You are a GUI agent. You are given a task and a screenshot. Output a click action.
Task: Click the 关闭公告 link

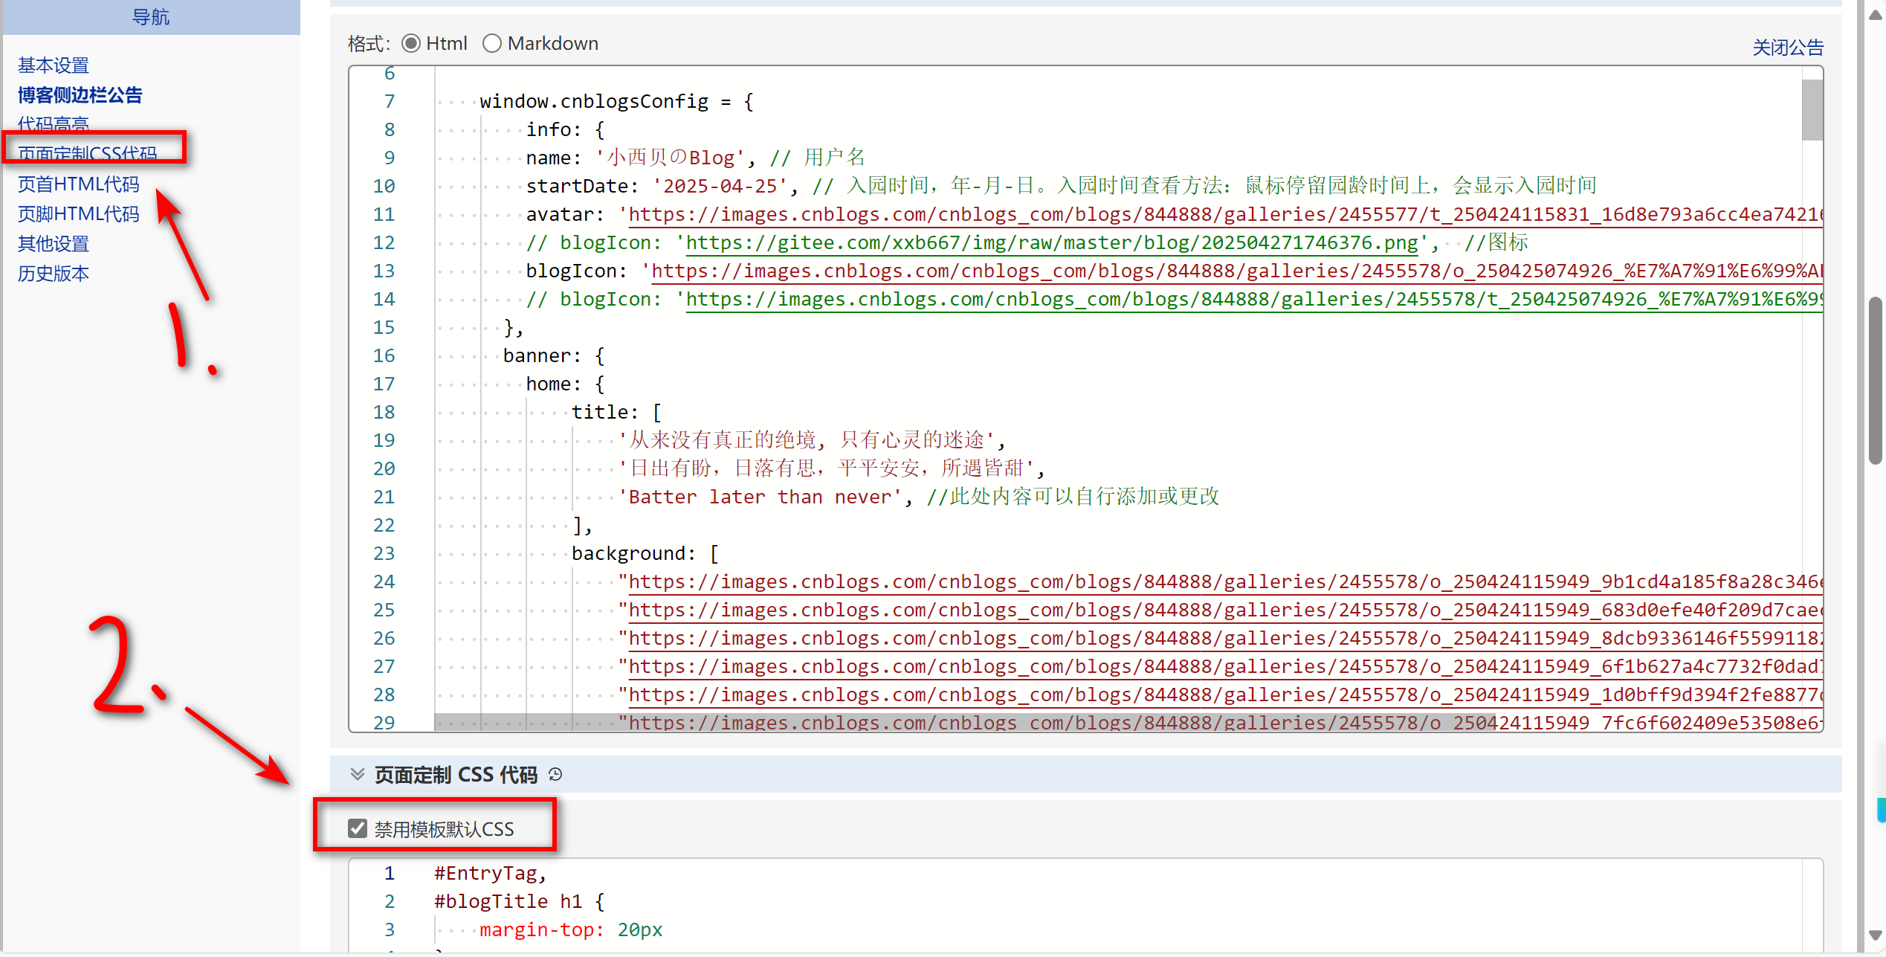click(1787, 48)
